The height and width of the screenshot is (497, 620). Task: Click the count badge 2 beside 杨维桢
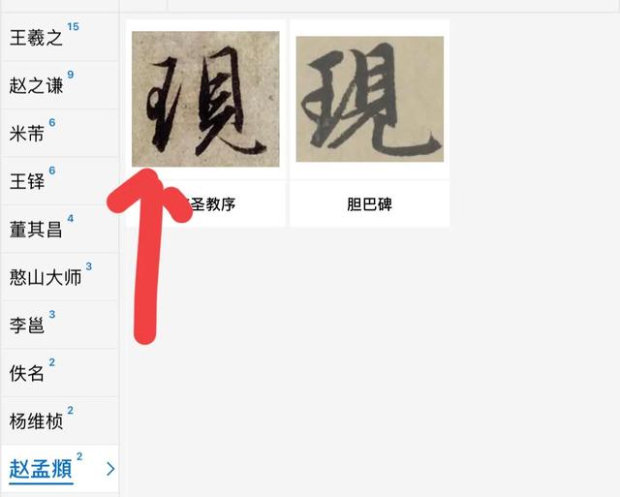pyautogui.click(x=71, y=410)
